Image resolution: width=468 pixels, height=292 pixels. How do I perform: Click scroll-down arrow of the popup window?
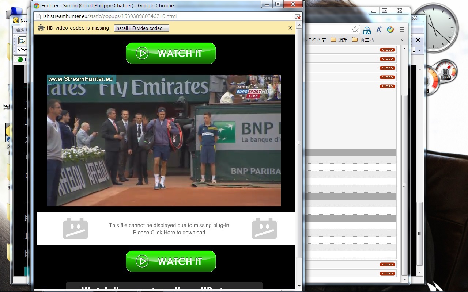(299, 286)
